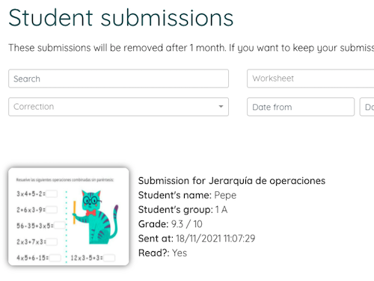Open the Date from field
Screen dimensions: 374x281
pos(301,107)
